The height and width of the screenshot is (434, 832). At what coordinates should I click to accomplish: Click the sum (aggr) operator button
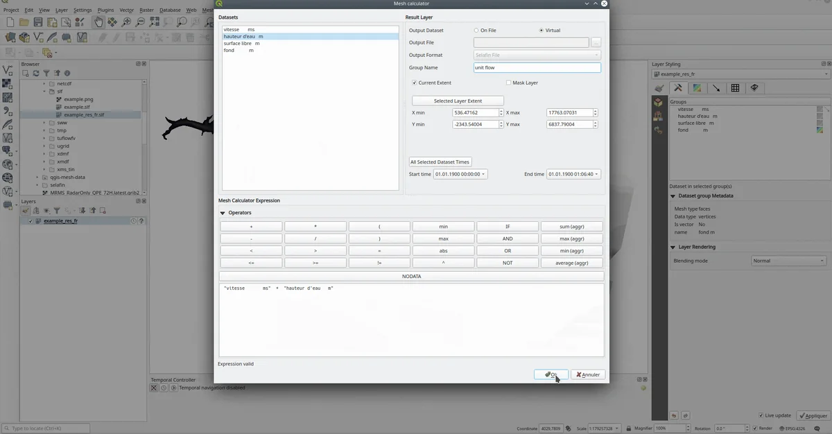click(571, 226)
